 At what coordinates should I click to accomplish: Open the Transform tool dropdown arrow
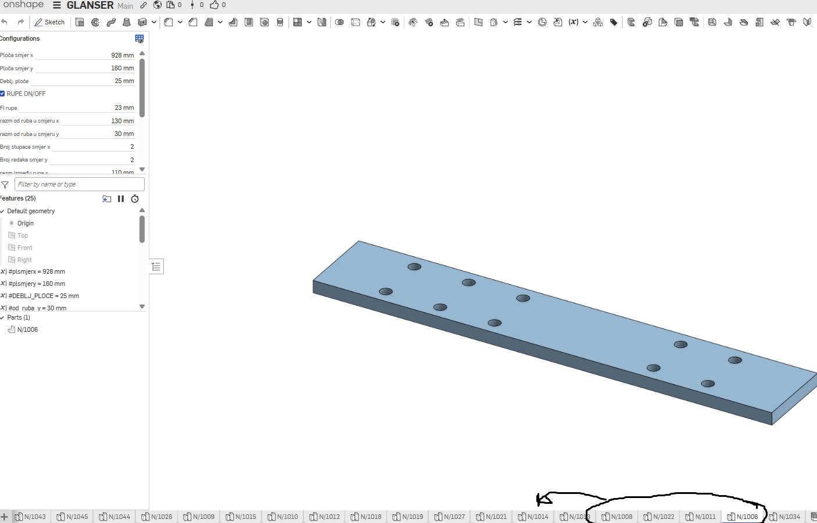click(x=383, y=22)
